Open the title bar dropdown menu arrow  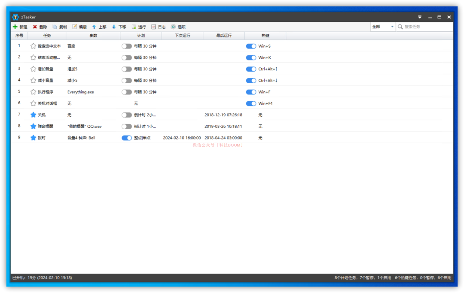tap(420, 17)
